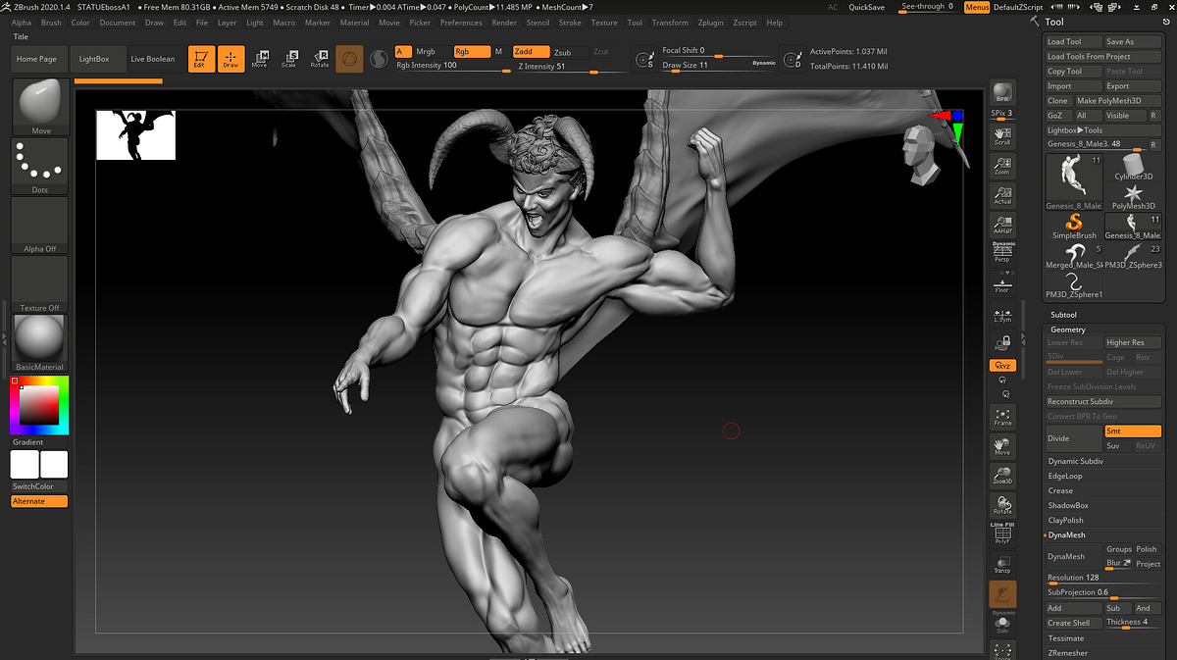Click the D dynamic draw size icon
The height and width of the screenshot is (660, 1177).
[791, 60]
